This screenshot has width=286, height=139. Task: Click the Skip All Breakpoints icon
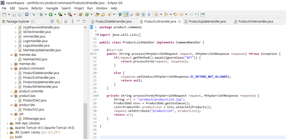click(x=34, y=14)
